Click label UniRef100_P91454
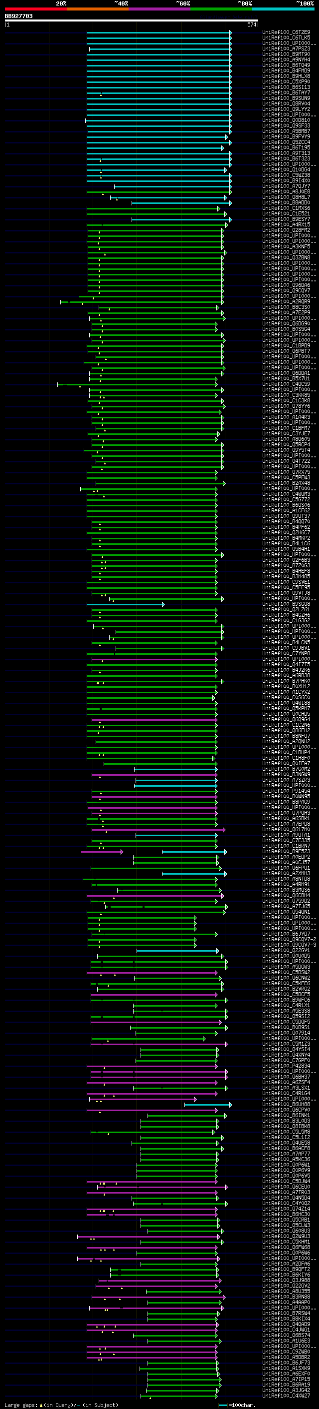The width and height of the screenshot is (319, 1409). click(x=286, y=791)
